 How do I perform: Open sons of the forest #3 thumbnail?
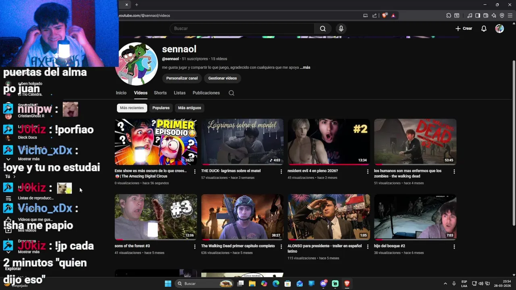pyautogui.click(x=156, y=217)
